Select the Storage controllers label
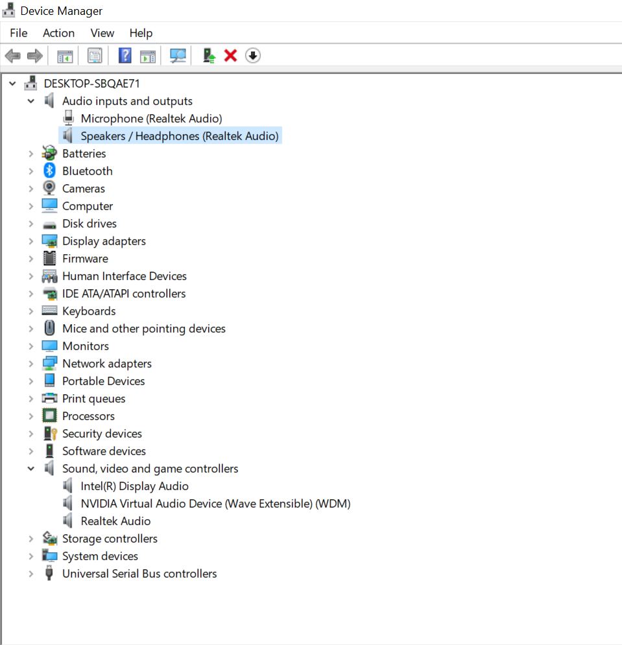622x645 pixels. [110, 539]
